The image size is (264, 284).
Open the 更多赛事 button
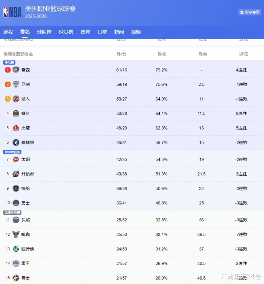(250, 12)
